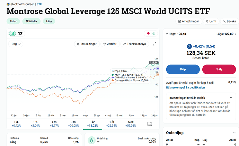Click the 6 apr date axis label

(86, 115)
